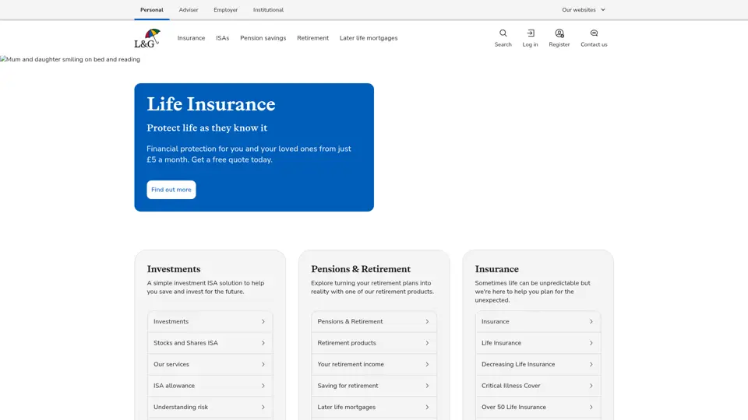Screen dimensions: 748x420
Task: Switch to the Institutional tab
Action: (268, 9)
